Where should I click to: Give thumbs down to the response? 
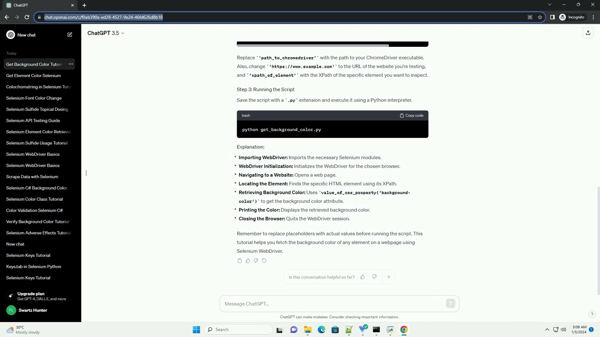point(255,261)
